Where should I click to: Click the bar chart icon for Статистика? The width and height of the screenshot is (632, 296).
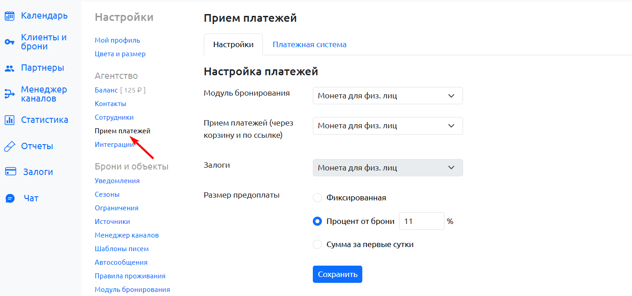10,120
